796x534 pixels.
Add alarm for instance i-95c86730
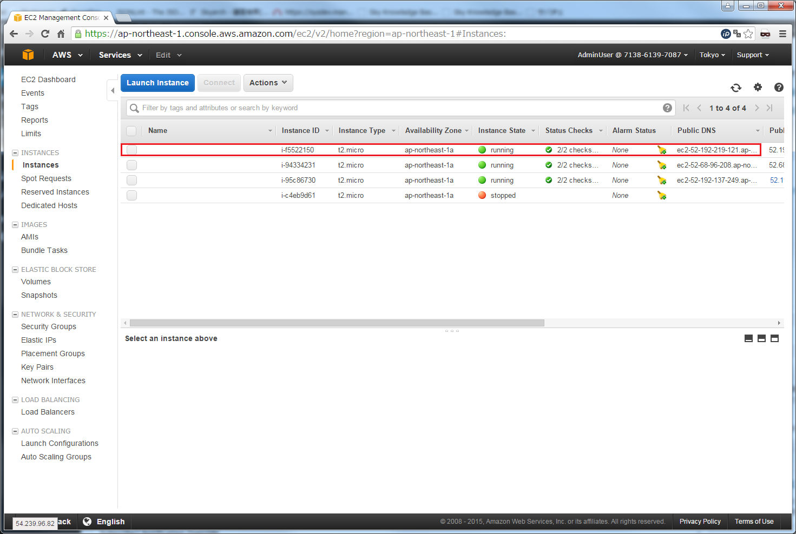(662, 181)
